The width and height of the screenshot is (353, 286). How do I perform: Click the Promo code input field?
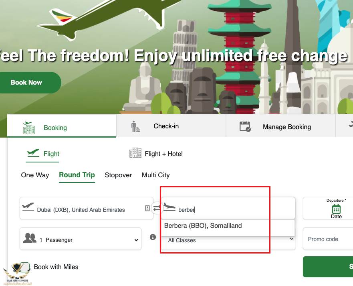pyautogui.click(x=328, y=239)
